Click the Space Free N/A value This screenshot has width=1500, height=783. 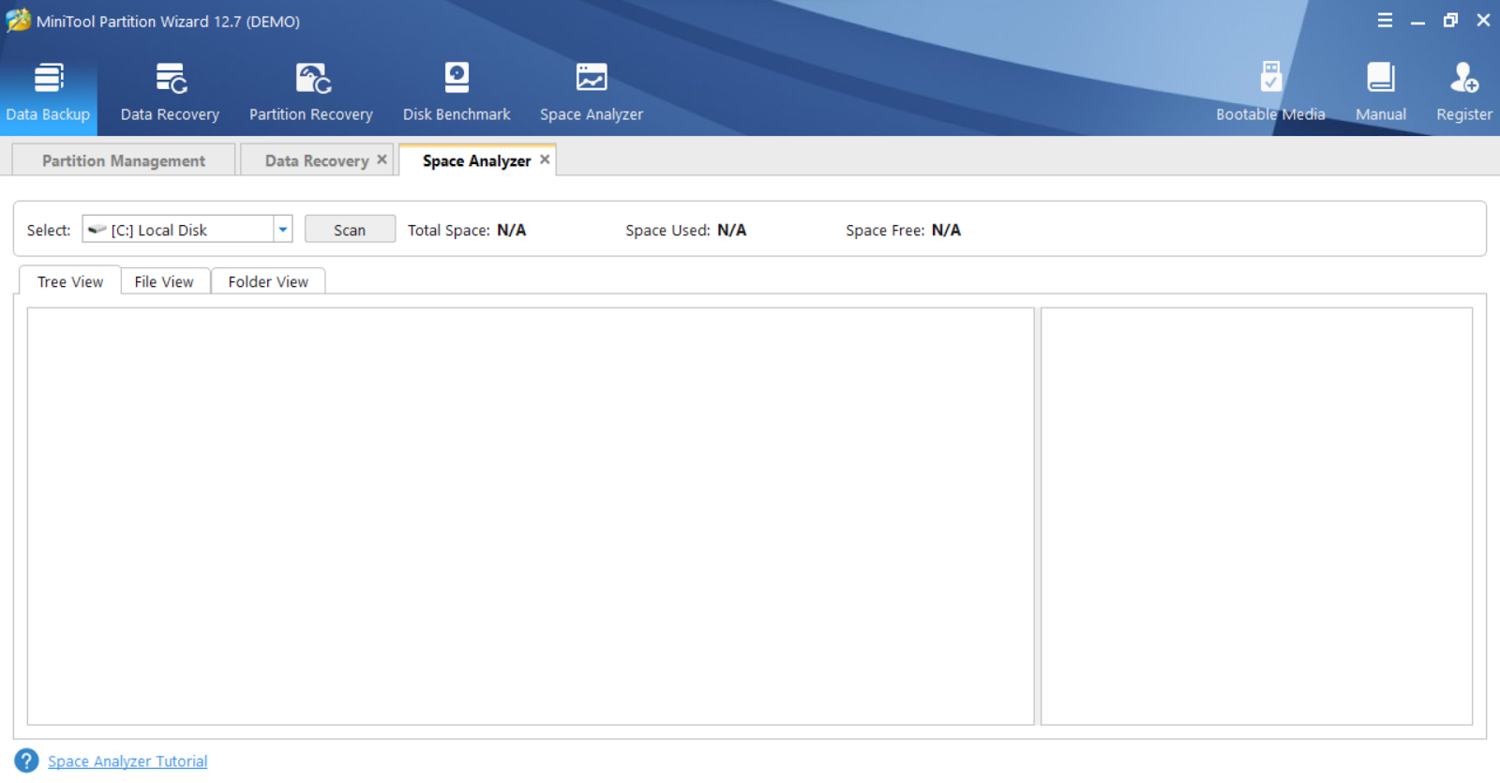click(946, 230)
